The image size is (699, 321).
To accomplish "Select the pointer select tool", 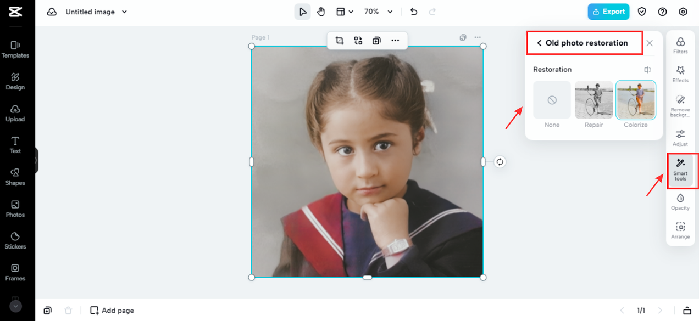I will tap(303, 12).
